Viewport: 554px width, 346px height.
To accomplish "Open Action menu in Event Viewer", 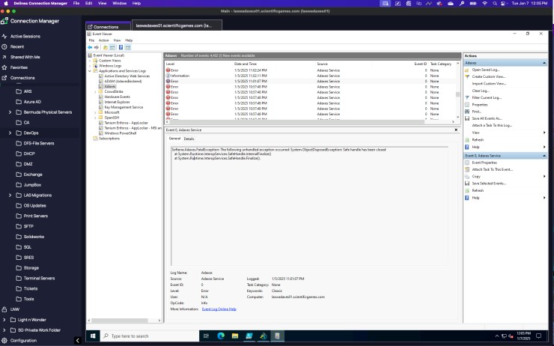I will pyautogui.click(x=103, y=40).
